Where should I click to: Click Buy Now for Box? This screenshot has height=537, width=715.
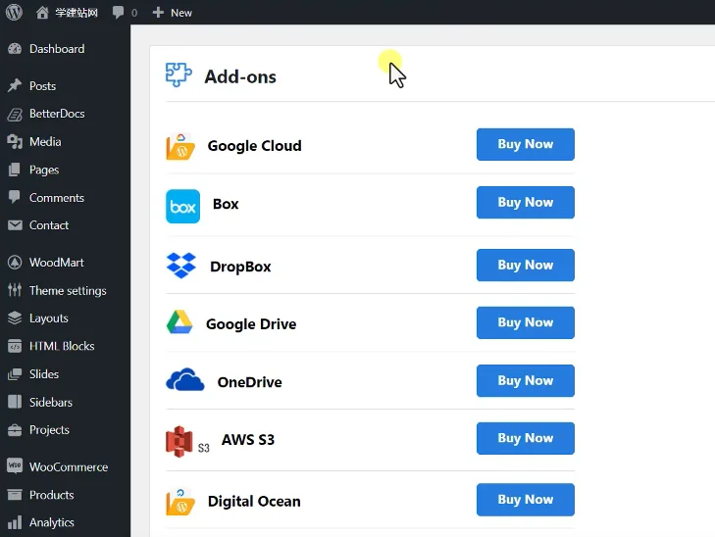pyautogui.click(x=526, y=202)
